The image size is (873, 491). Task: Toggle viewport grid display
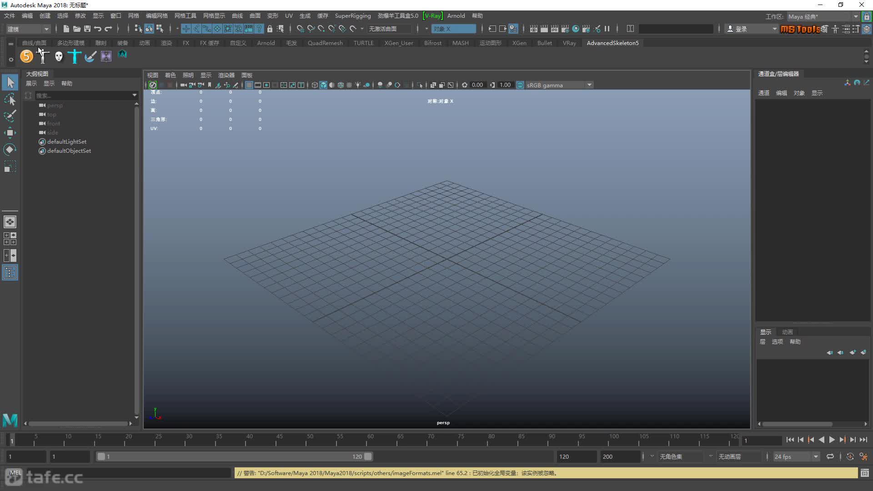click(x=249, y=85)
